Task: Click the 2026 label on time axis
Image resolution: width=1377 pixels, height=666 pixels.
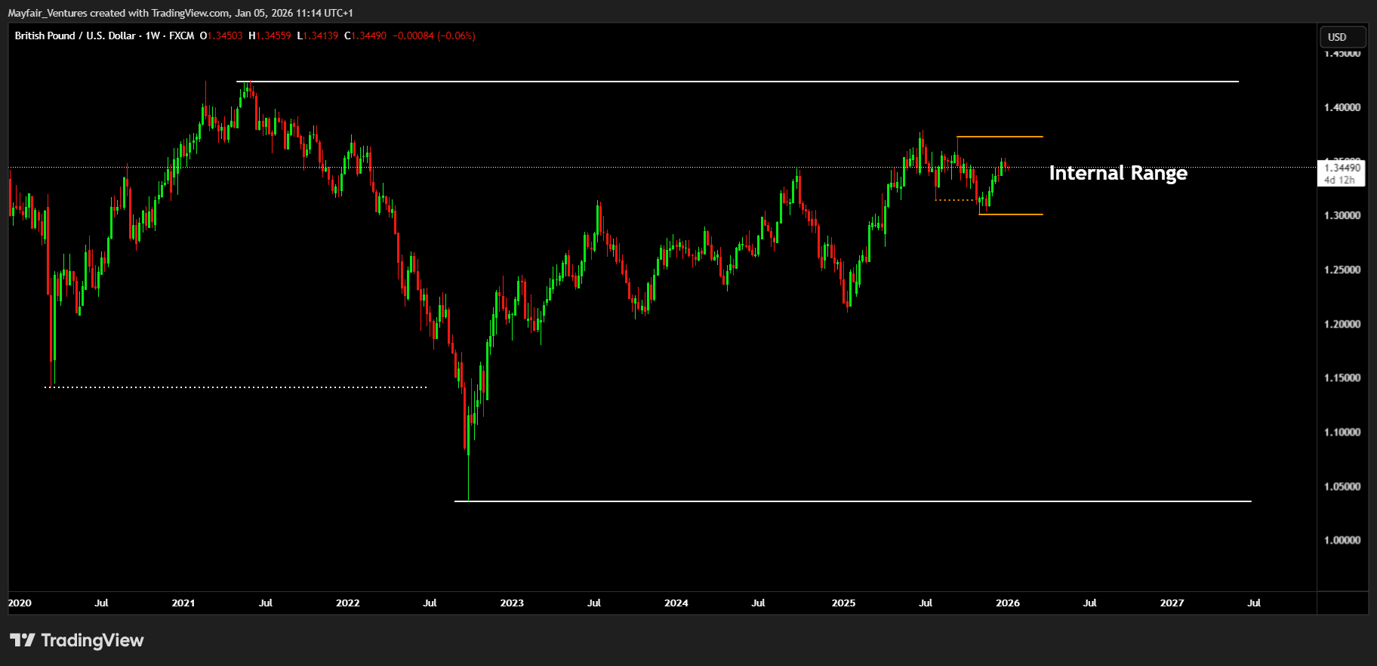Action: pyautogui.click(x=1008, y=603)
